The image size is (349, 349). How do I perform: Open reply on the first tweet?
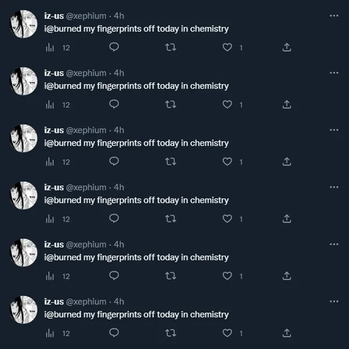pos(114,47)
